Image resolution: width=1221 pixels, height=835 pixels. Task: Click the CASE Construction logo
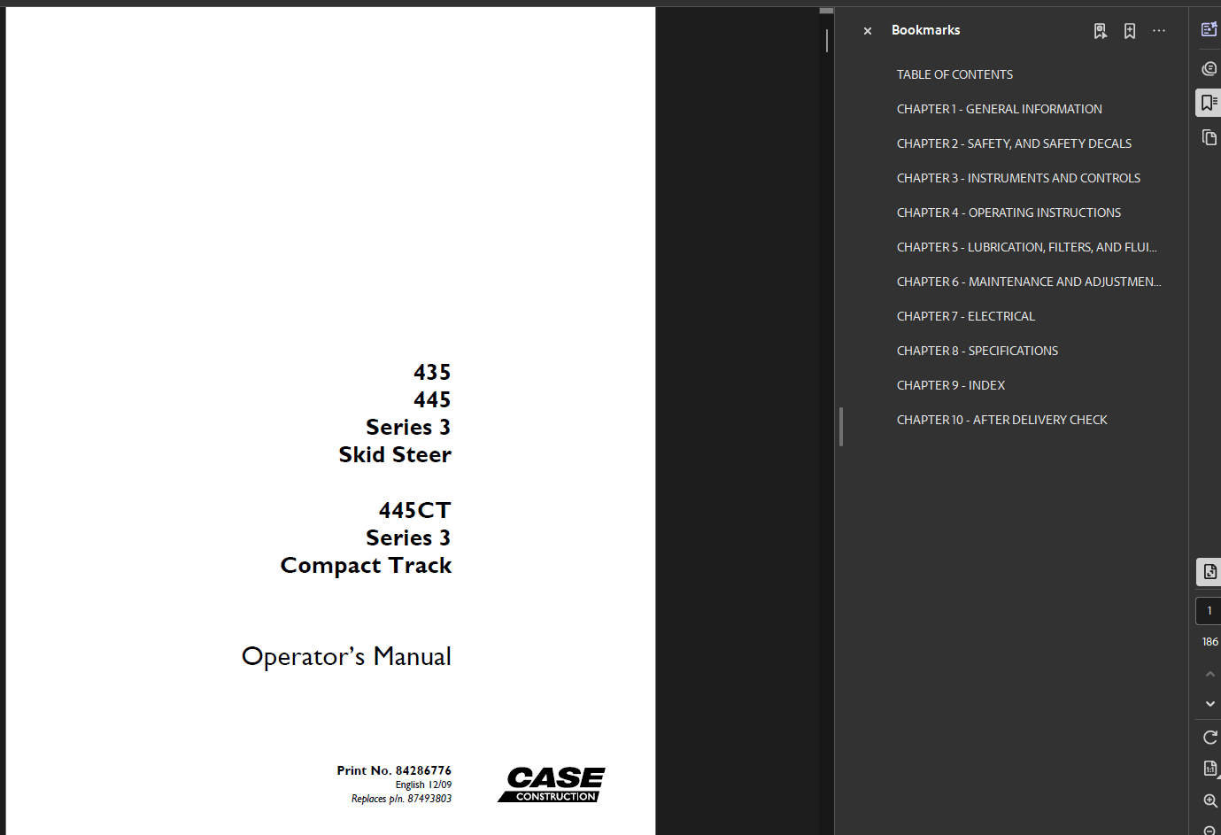[x=552, y=785]
